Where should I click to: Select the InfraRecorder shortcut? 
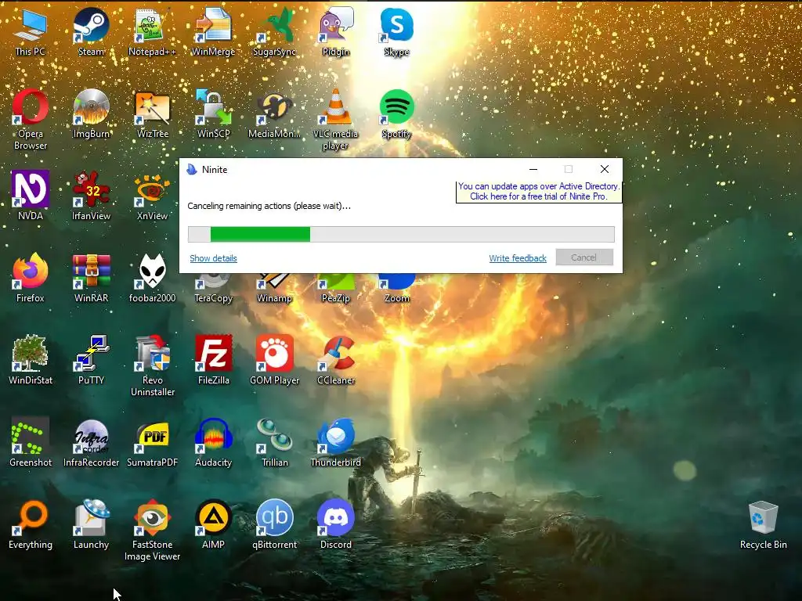[91, 443]
